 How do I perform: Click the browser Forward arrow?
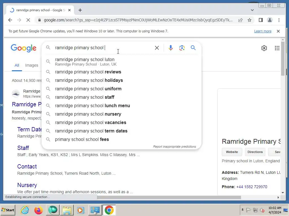tap(19, 20)
